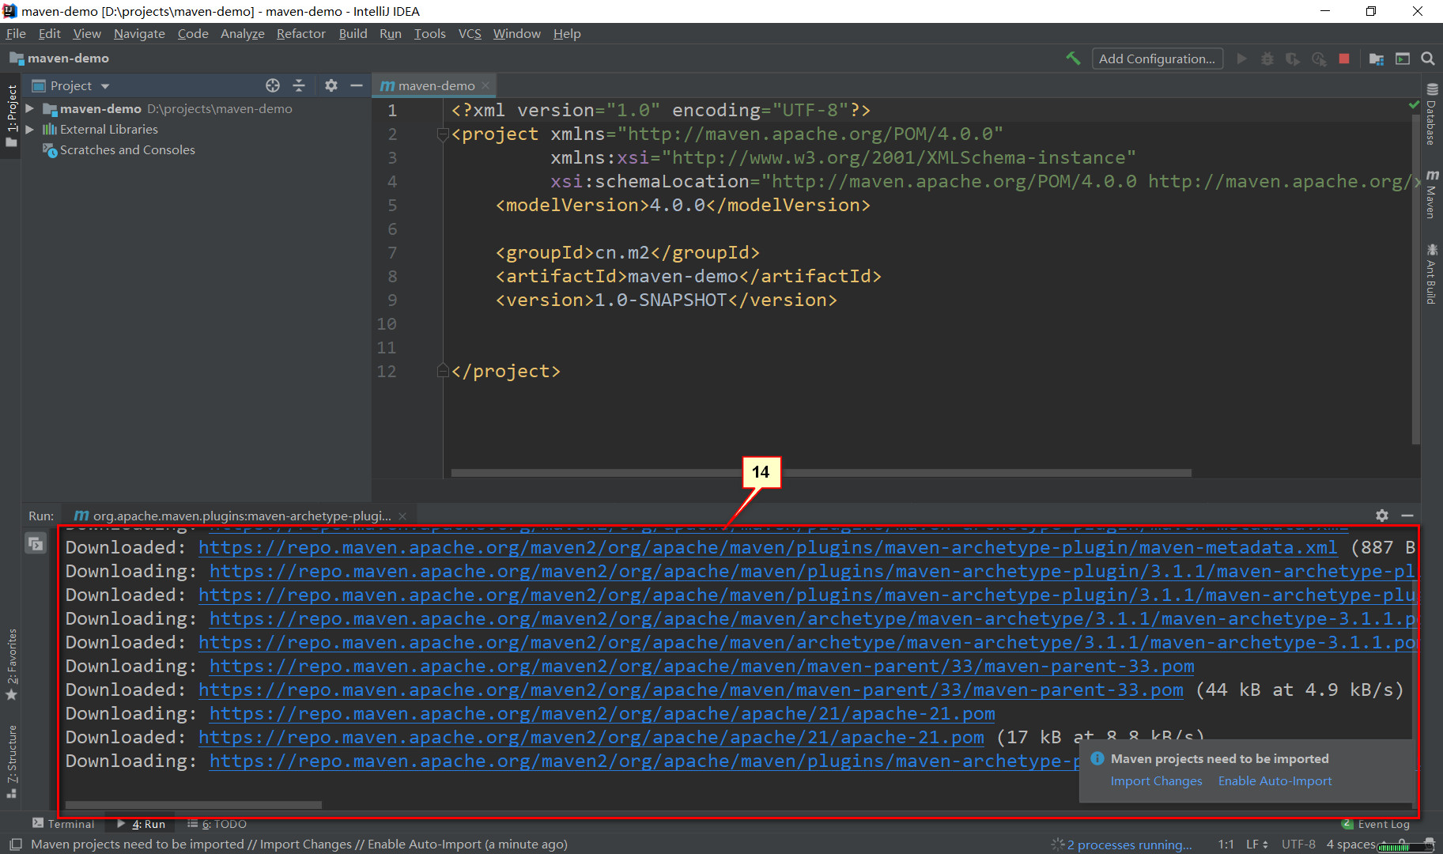Click the Run triangle in main toolbar
The image size is (1443, 854).
tap(1241, 59)
